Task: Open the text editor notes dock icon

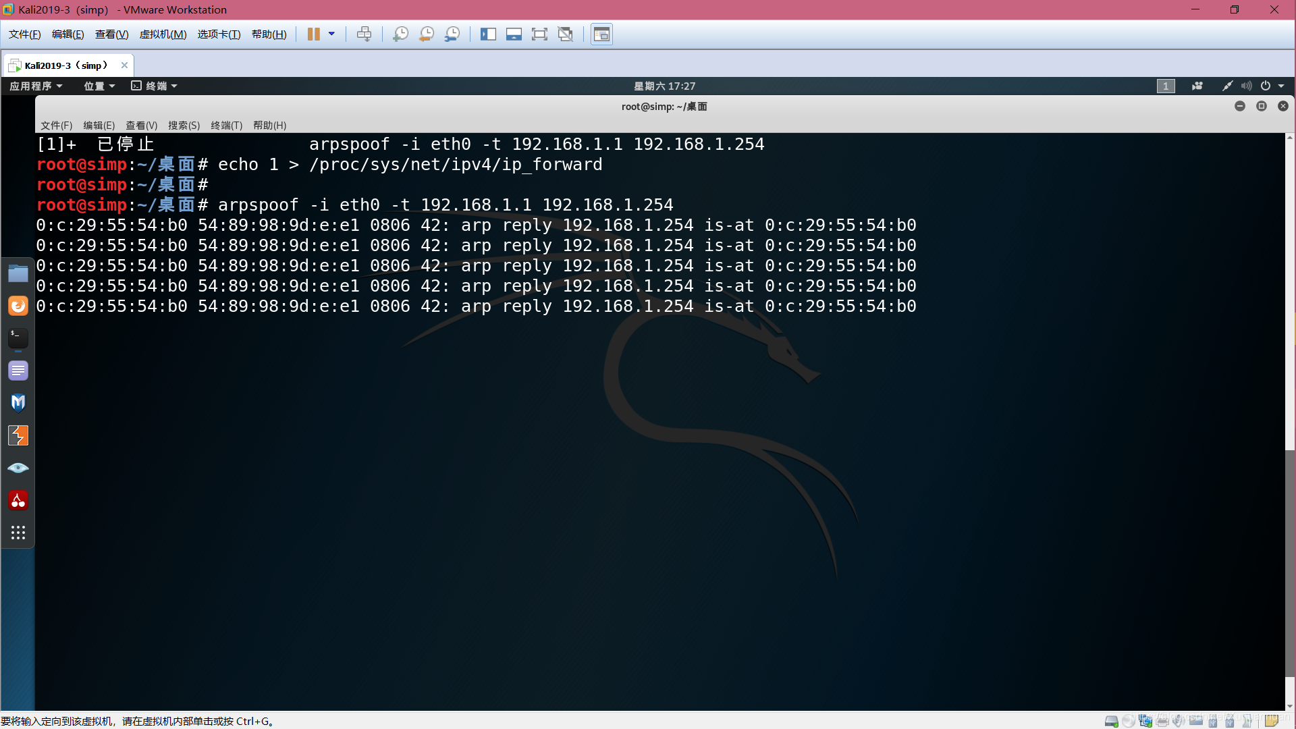Action: coord(18,371)
